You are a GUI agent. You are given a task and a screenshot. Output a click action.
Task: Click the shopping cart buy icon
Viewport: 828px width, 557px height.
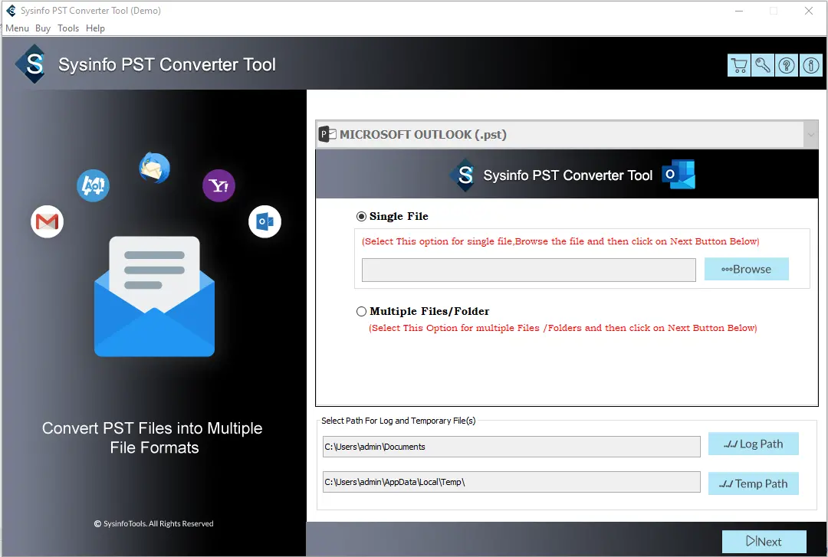[739, 66]
